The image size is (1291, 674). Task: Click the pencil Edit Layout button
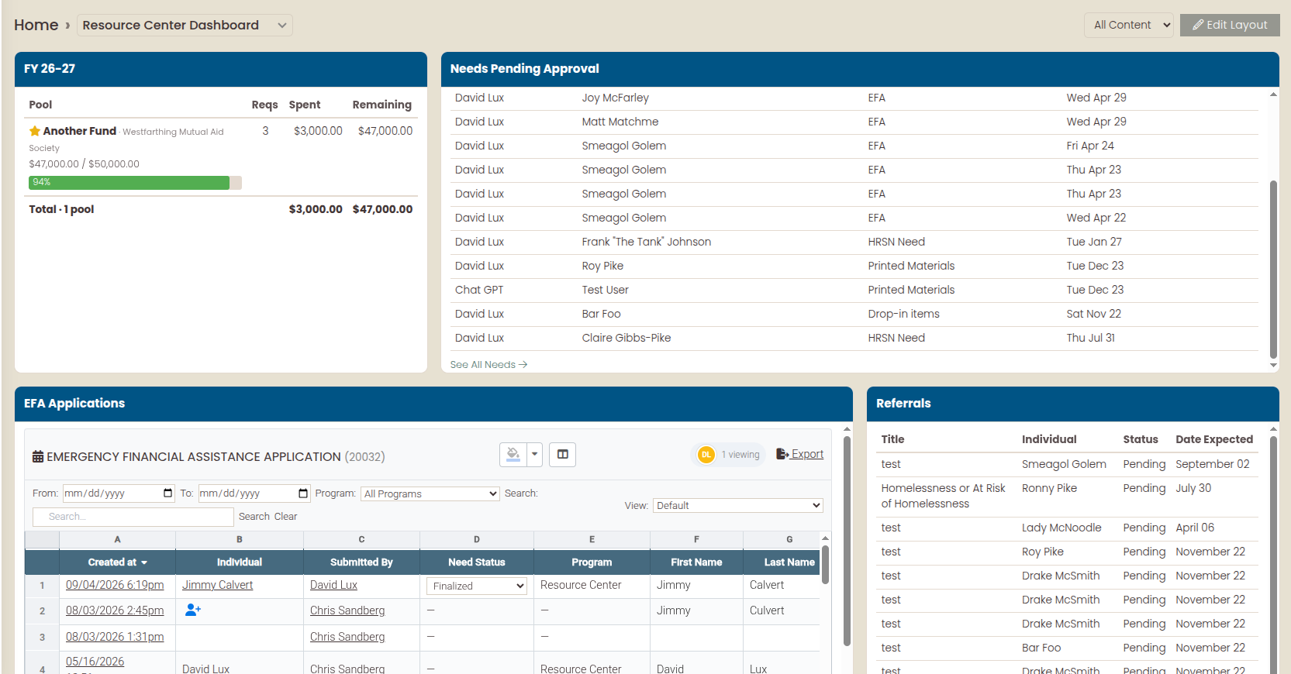[1230, 25]
